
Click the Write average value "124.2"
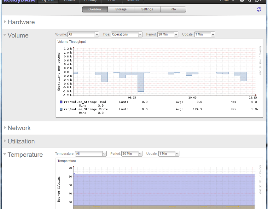click(197, 109)
